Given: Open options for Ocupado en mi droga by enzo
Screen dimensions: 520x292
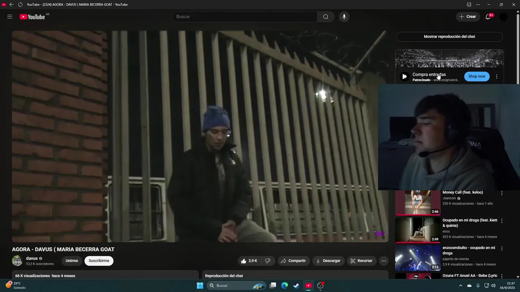Looking at the screenshot, I should point(502,221).
